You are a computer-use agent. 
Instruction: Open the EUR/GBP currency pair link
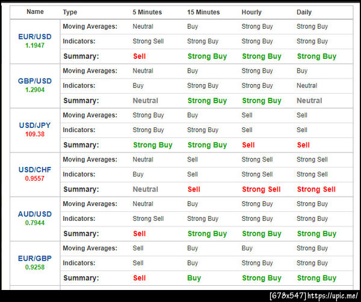[35, 258]
